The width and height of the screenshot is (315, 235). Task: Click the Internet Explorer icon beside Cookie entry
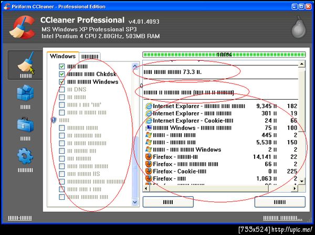click(149, 121)
